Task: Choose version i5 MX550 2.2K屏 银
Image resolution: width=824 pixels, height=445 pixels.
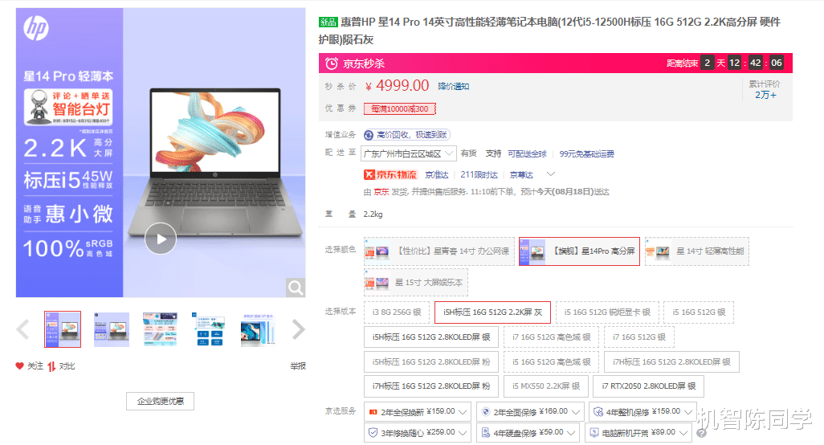Action: click(x=546, y=386)
